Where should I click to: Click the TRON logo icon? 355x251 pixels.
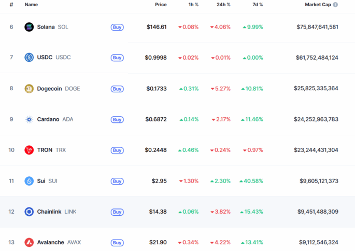pyautogui.click(x=29, y=150)
